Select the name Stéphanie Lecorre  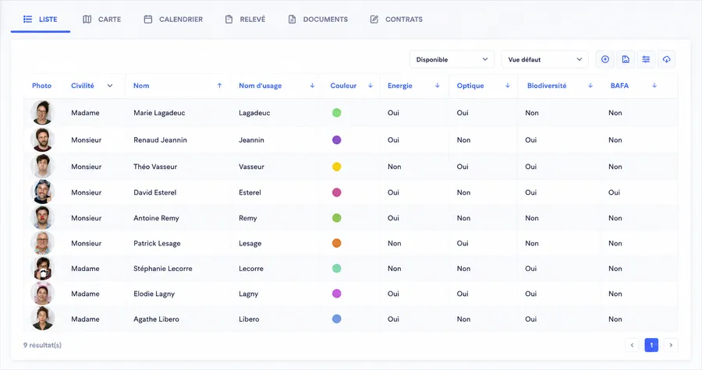[162, 269]
